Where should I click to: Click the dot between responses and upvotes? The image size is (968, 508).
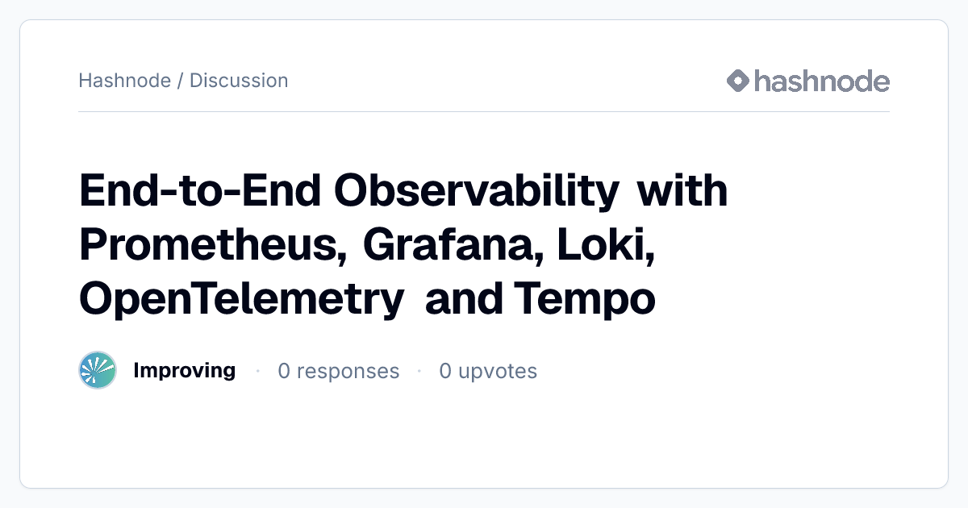419,371
